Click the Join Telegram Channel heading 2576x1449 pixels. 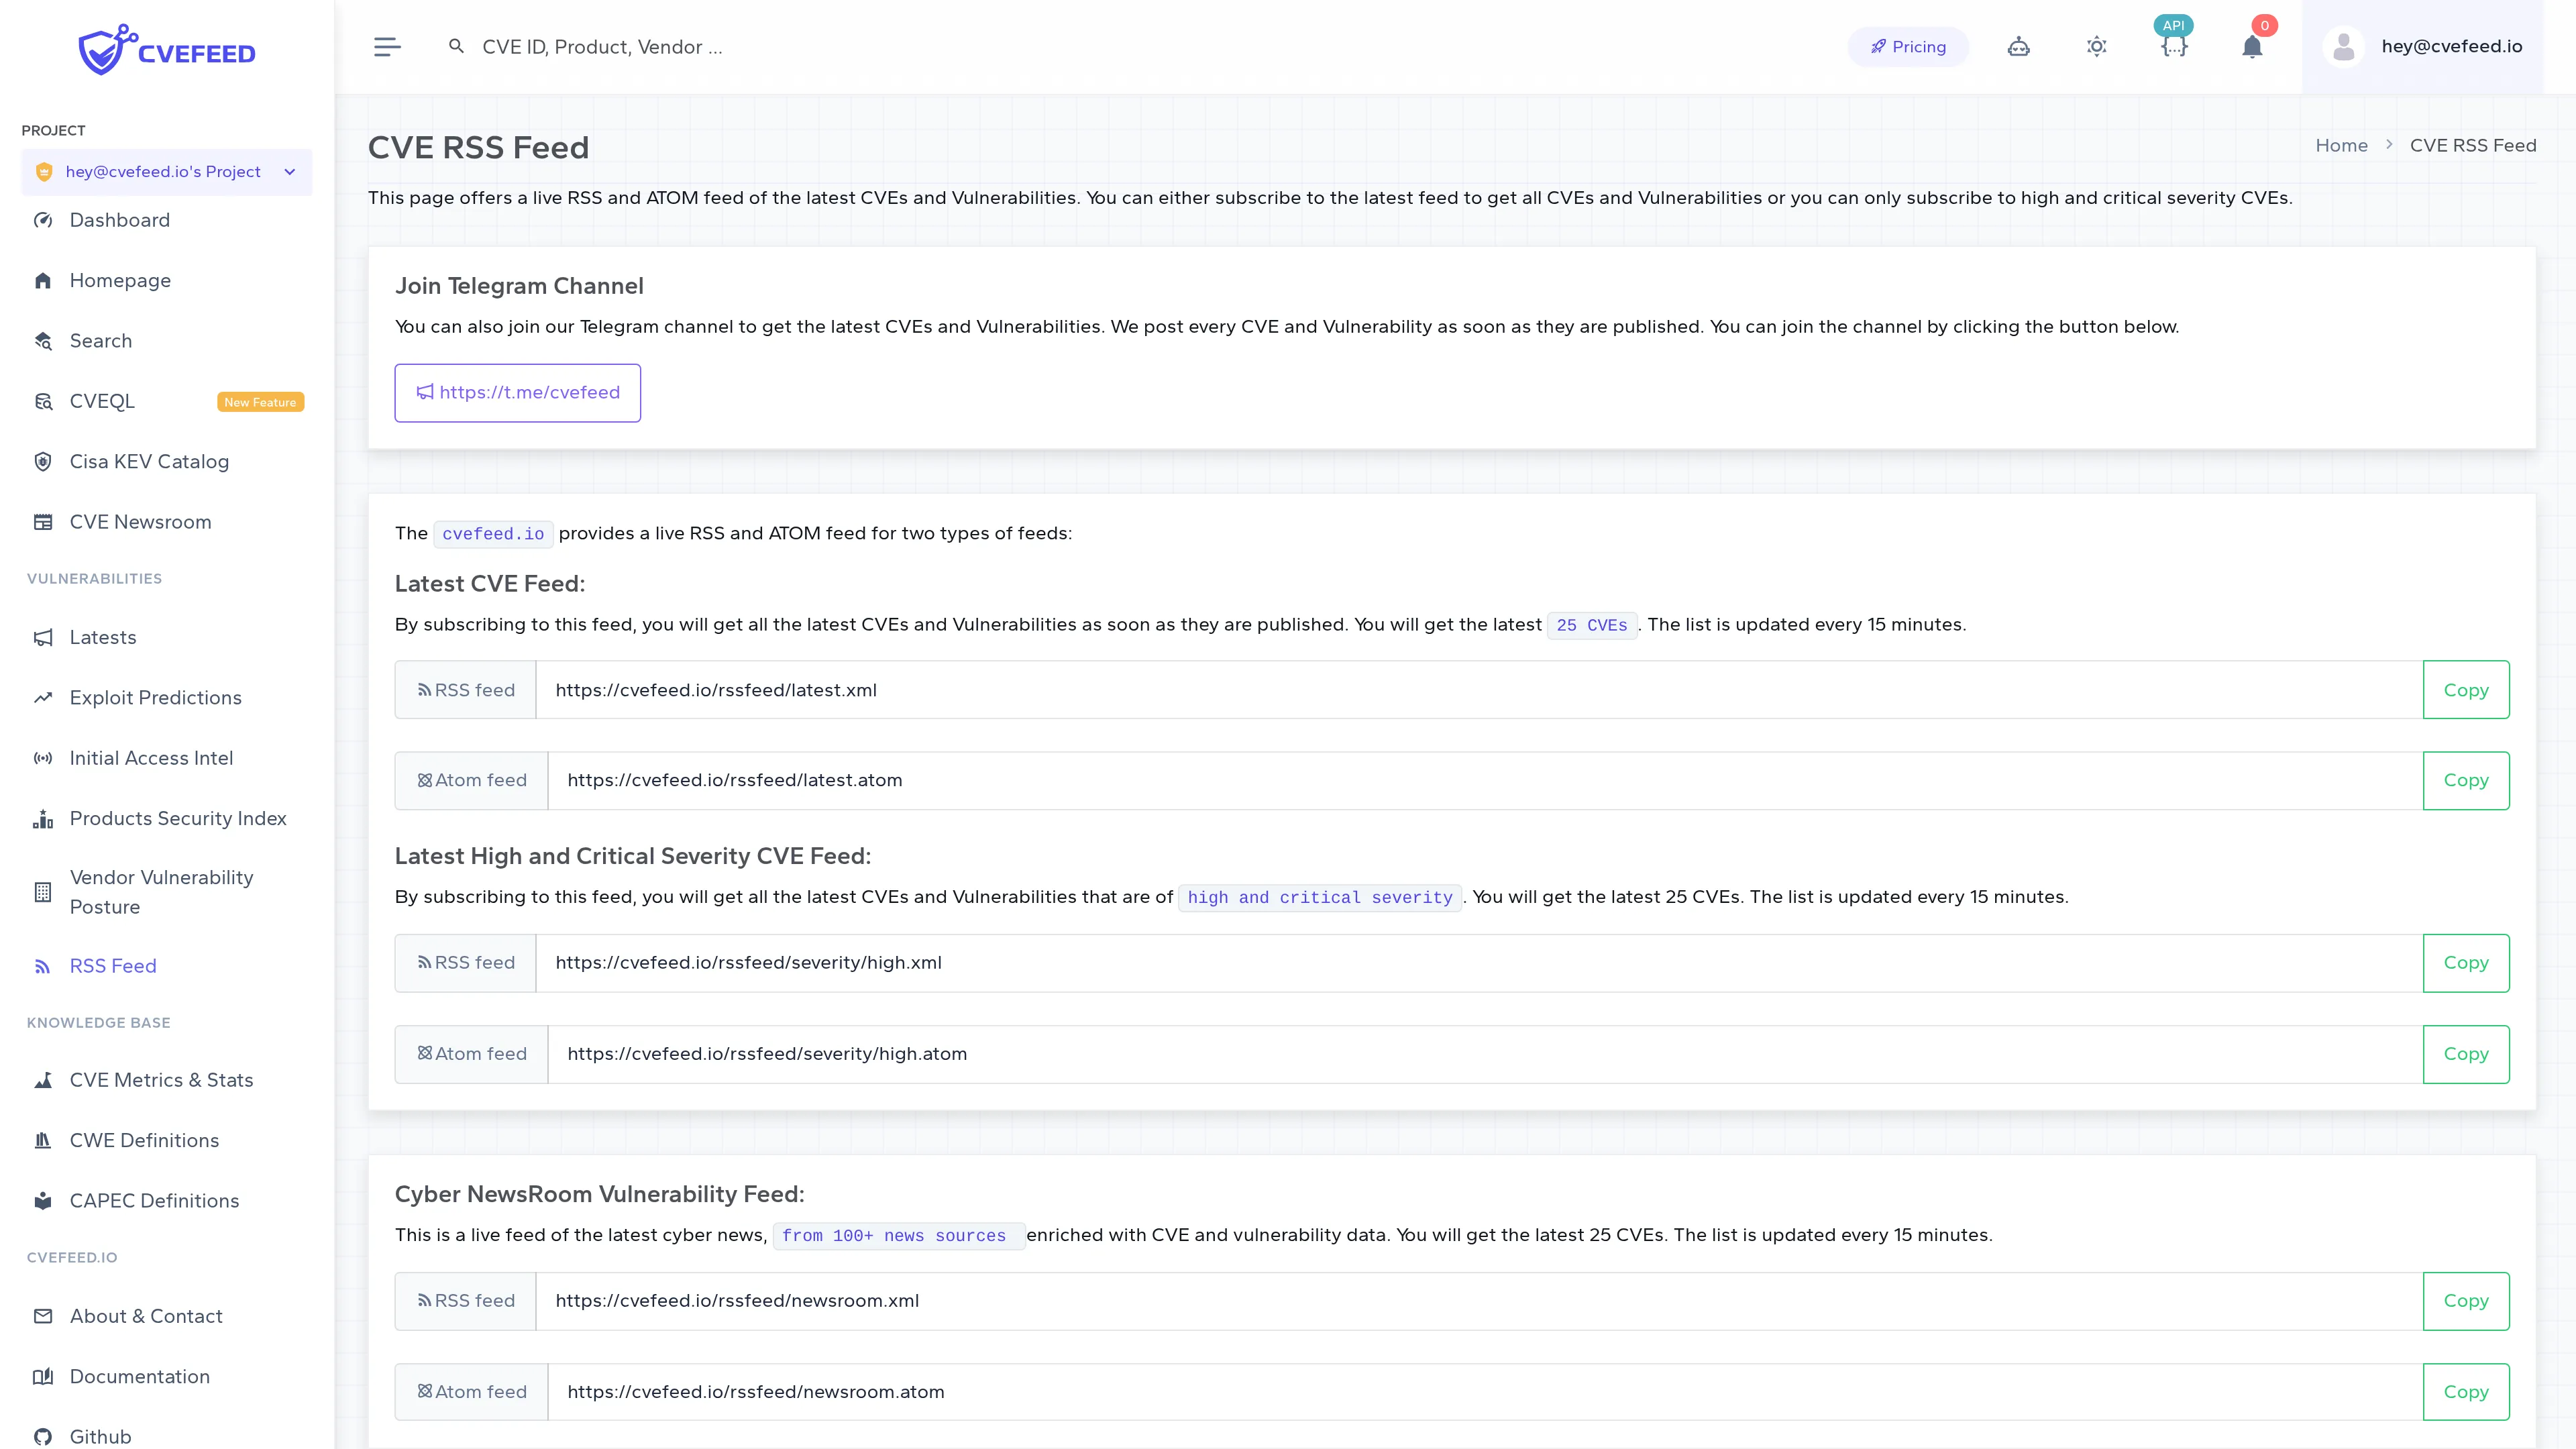[519, 286]
